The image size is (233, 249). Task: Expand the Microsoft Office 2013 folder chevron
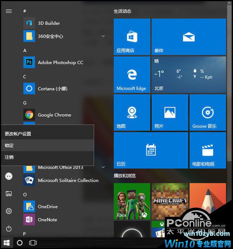pos(103,167)
